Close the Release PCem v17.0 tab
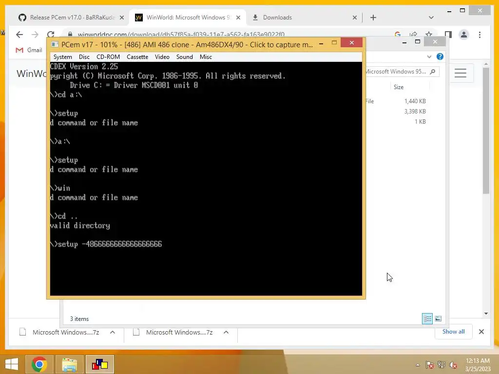Screen dimensions: 499x374 [121, 18]
